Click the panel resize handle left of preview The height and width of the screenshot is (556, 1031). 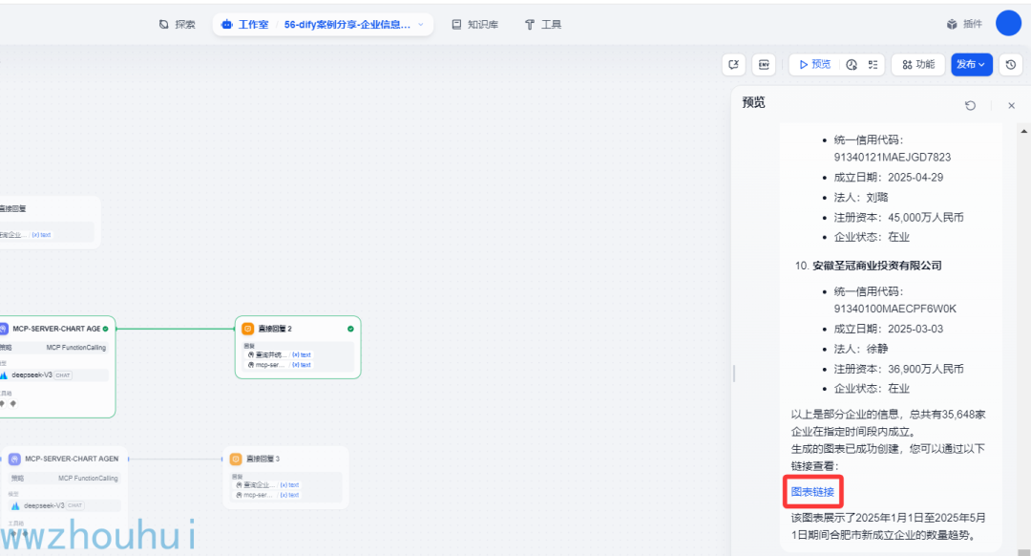734,374
